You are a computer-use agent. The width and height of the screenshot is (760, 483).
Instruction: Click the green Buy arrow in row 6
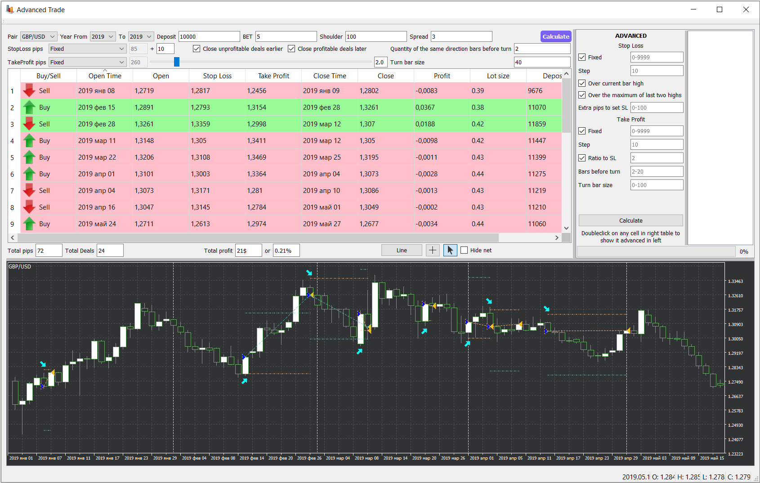click(29, 174)
